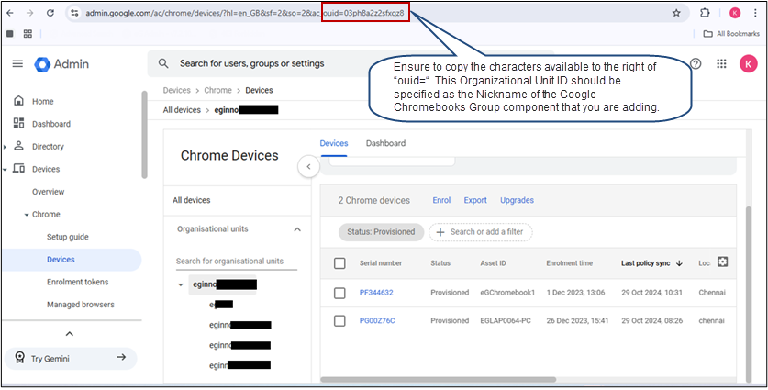Image resolution: width=768 pixels, height=390 pixels.
Task: Open the Help question mark icon
Action: (x=696, y=63)
